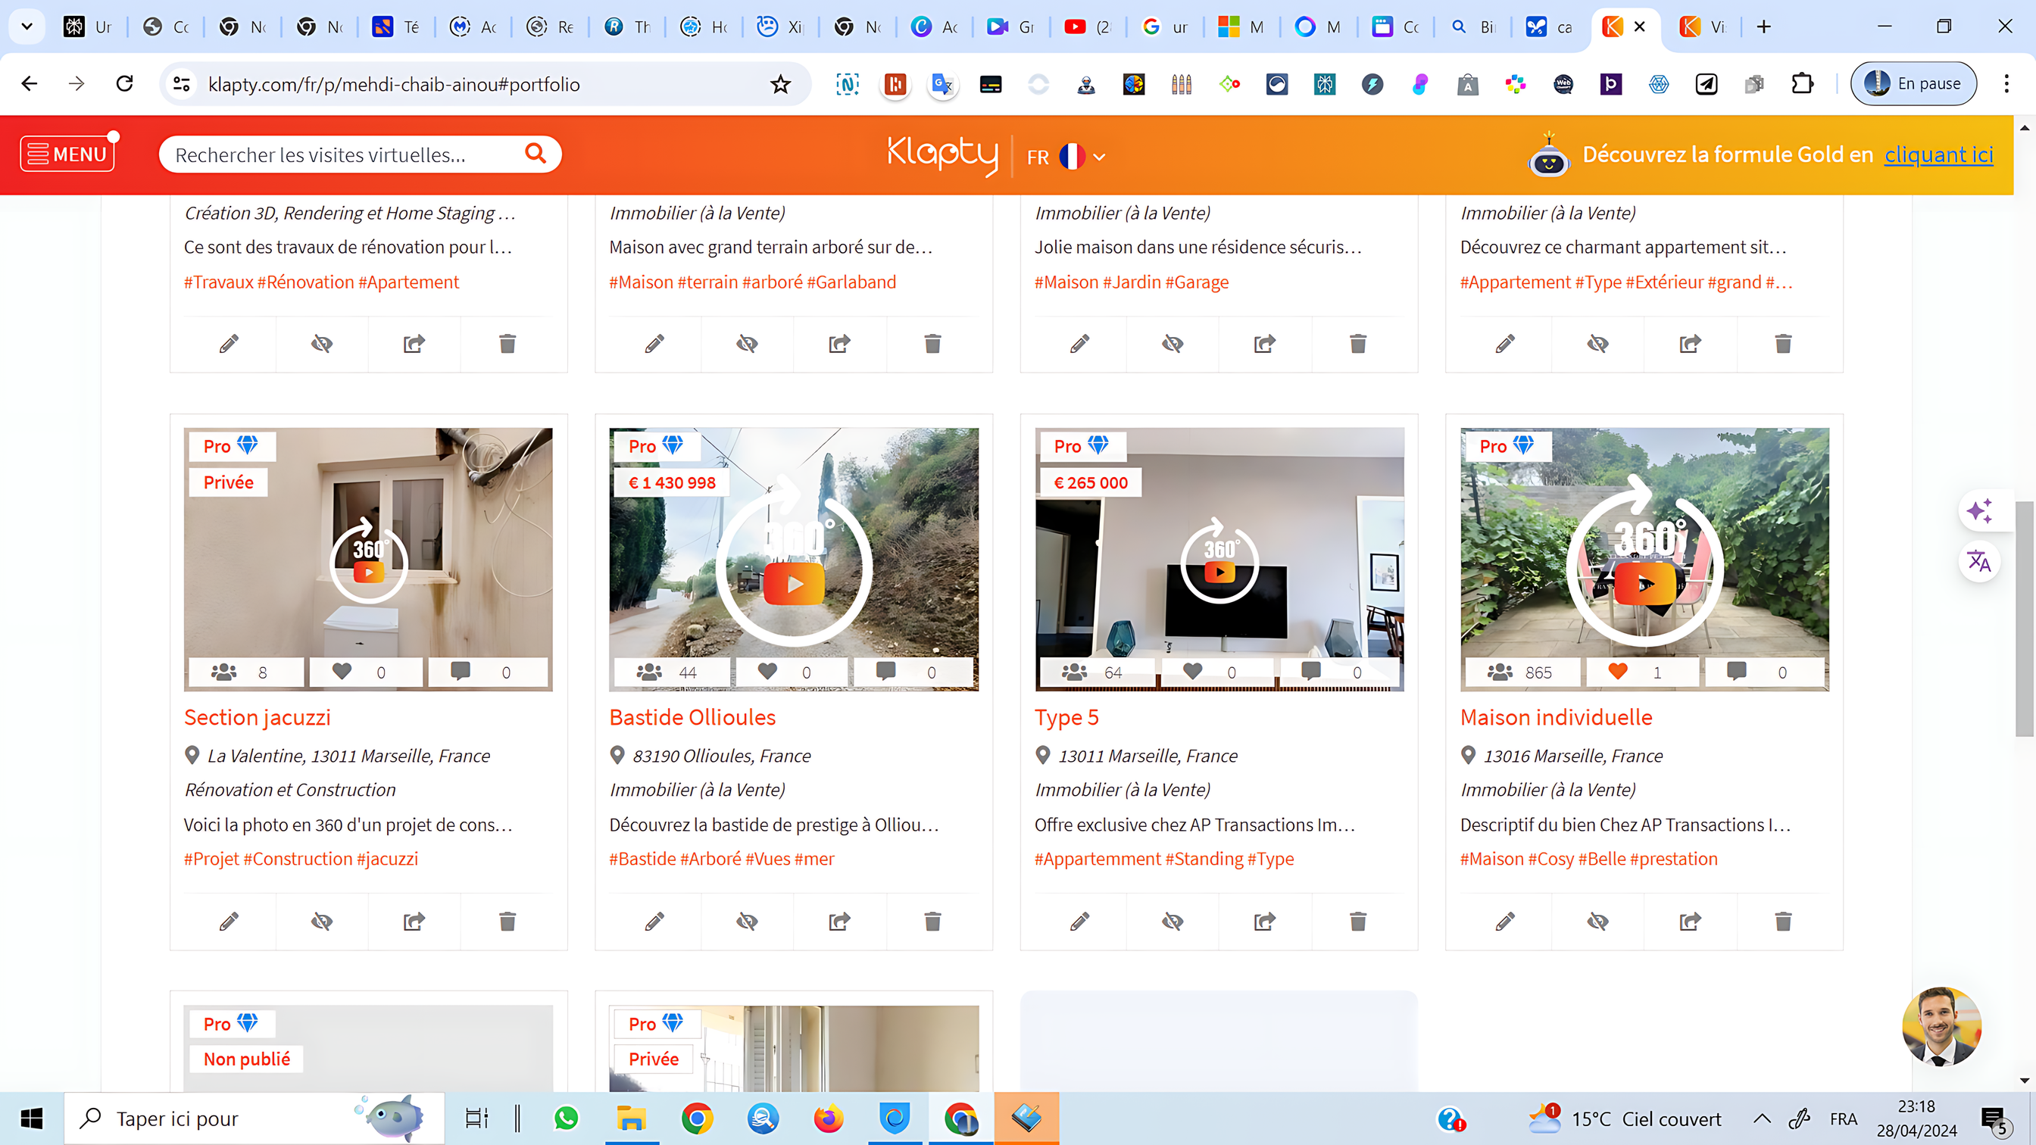Open the 'En pause' profile button
Screen dimensions: 2036x1145
1913,84
